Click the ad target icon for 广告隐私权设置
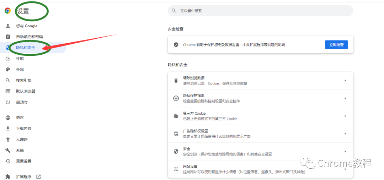Screen dimensions: 384x180 [176, 134]
